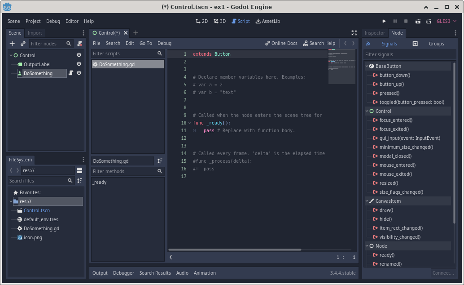Toggle FileSystem split view mode icon
The height and width of the screenshot is (285, 464).
coord(79,170)
